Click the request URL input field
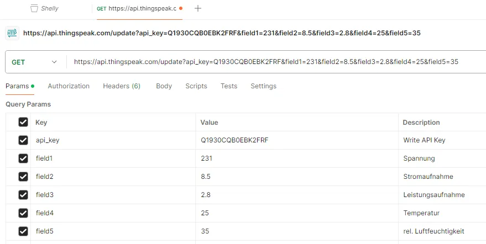This screenshot has height=244, width=486. [x=265, y=62]
